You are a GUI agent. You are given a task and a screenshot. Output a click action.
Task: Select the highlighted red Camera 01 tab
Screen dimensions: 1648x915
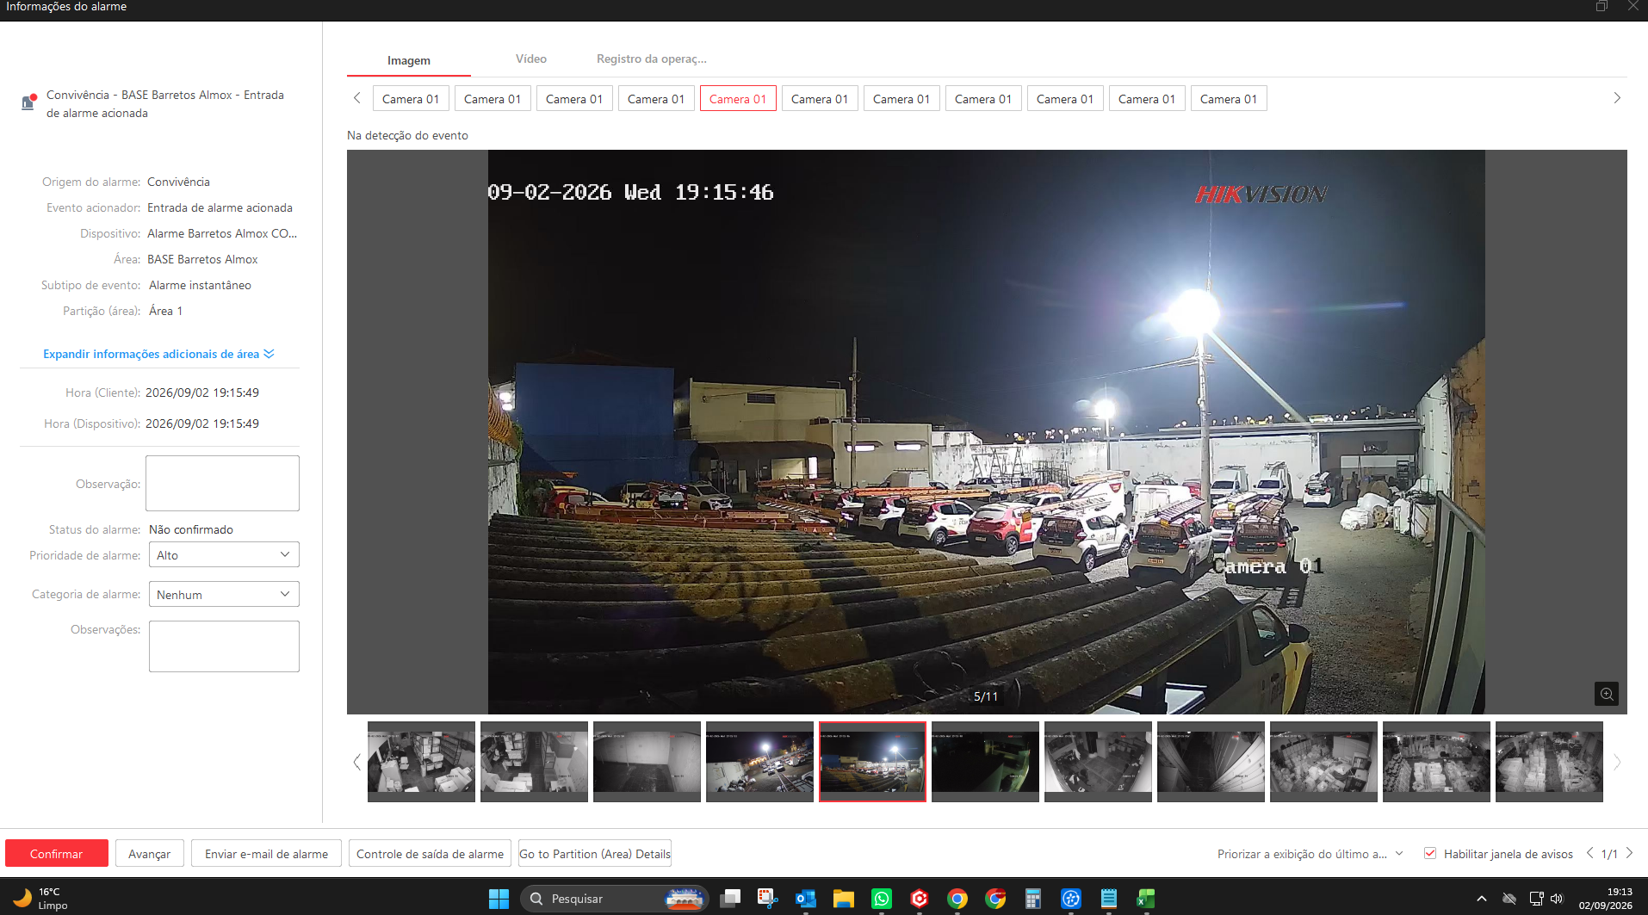[738, 98]
